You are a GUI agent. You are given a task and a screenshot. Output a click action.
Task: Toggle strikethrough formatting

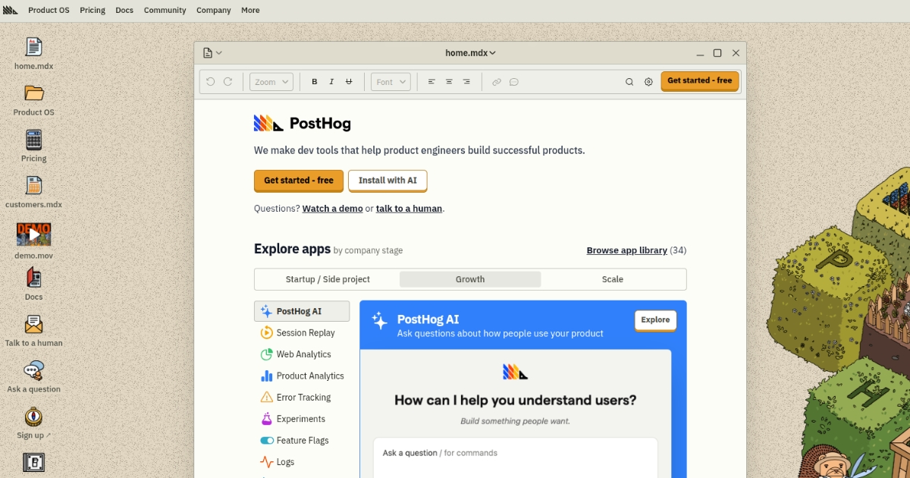pyautogui.click(x=349, y=82)
